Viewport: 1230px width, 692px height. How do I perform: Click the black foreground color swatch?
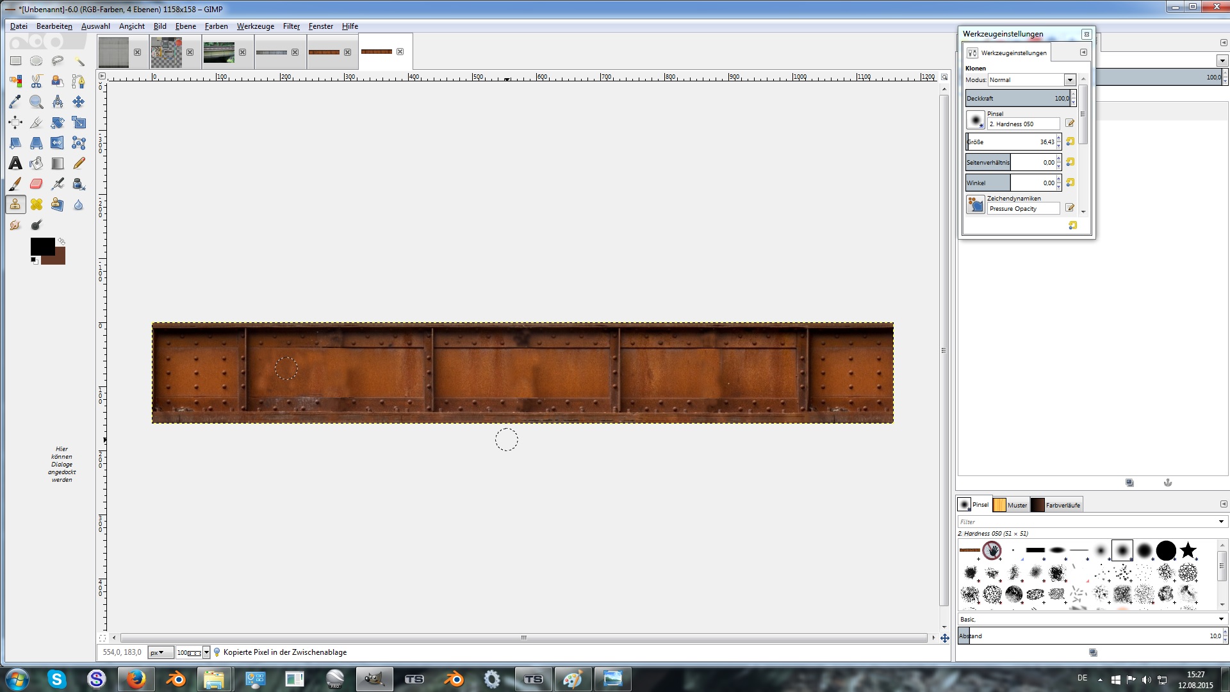42,247
